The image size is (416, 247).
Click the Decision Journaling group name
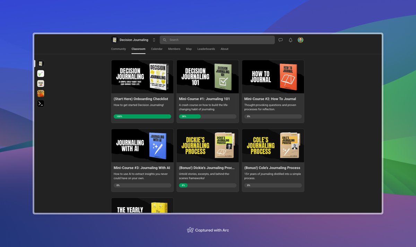134,40
